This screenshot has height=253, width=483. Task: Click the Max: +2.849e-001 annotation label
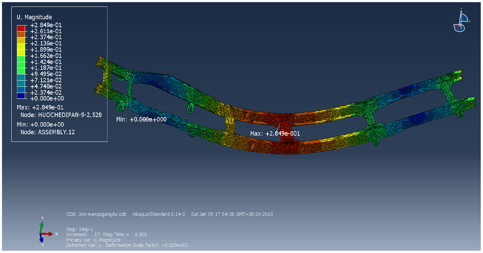click(275, 133)
